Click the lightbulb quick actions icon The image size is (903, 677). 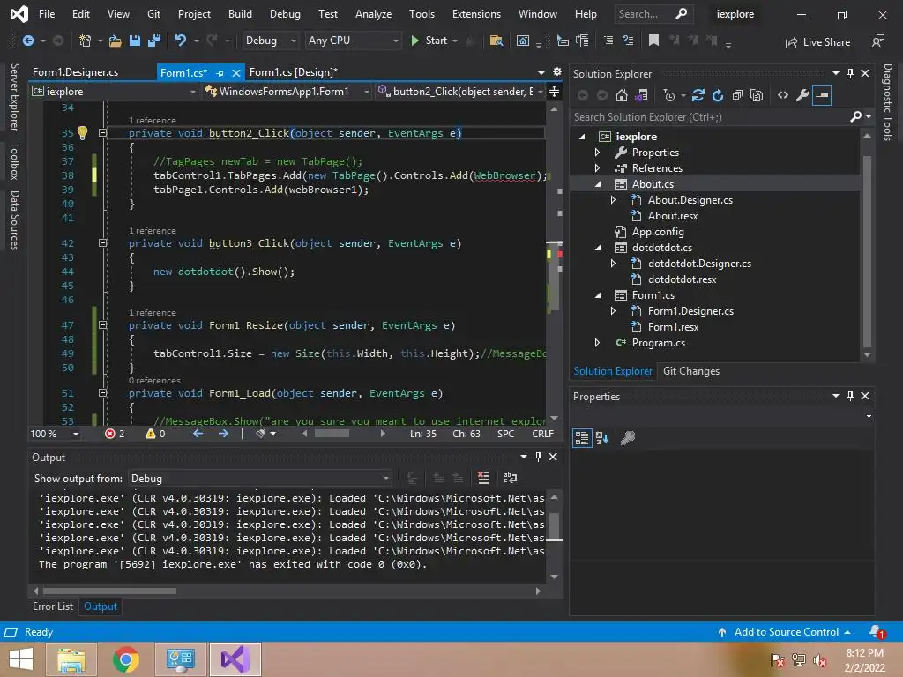click(82, 133)
